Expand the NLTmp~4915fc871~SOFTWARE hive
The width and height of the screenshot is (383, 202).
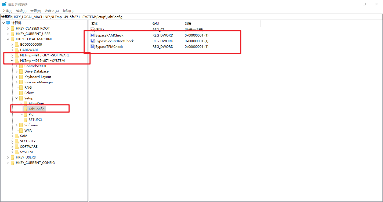click(12, 55)
